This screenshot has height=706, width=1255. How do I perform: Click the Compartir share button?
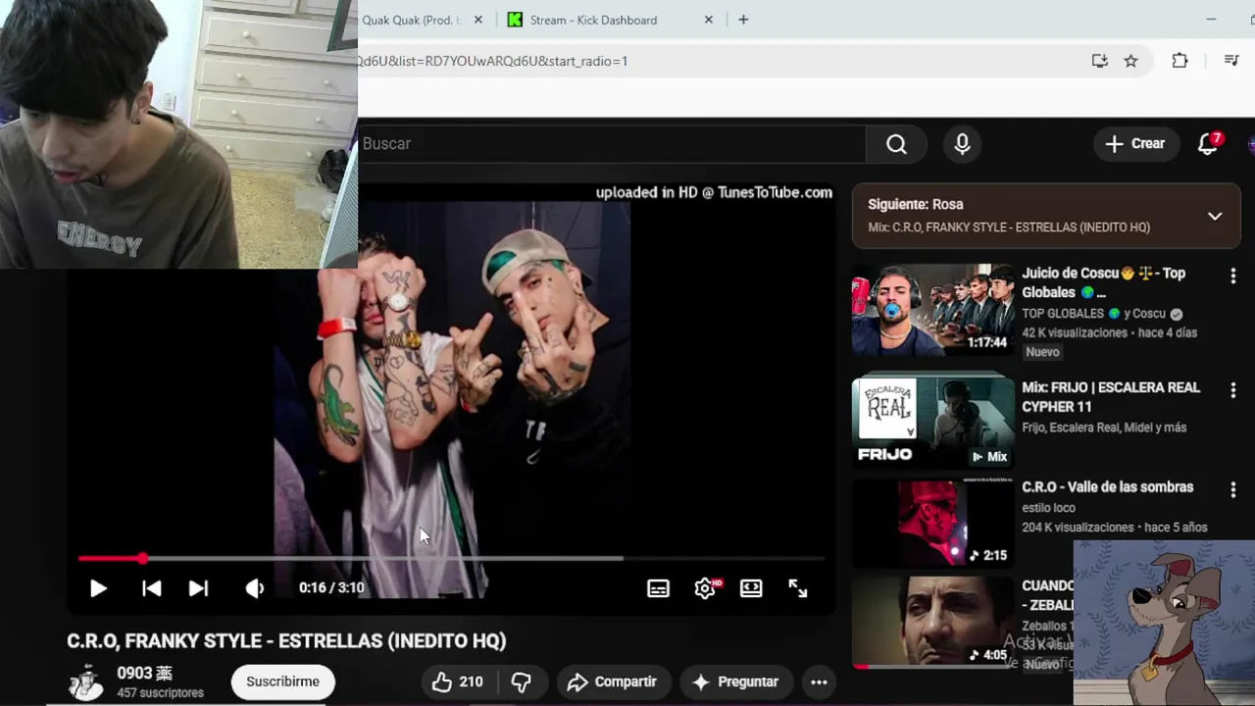point(612,681)
